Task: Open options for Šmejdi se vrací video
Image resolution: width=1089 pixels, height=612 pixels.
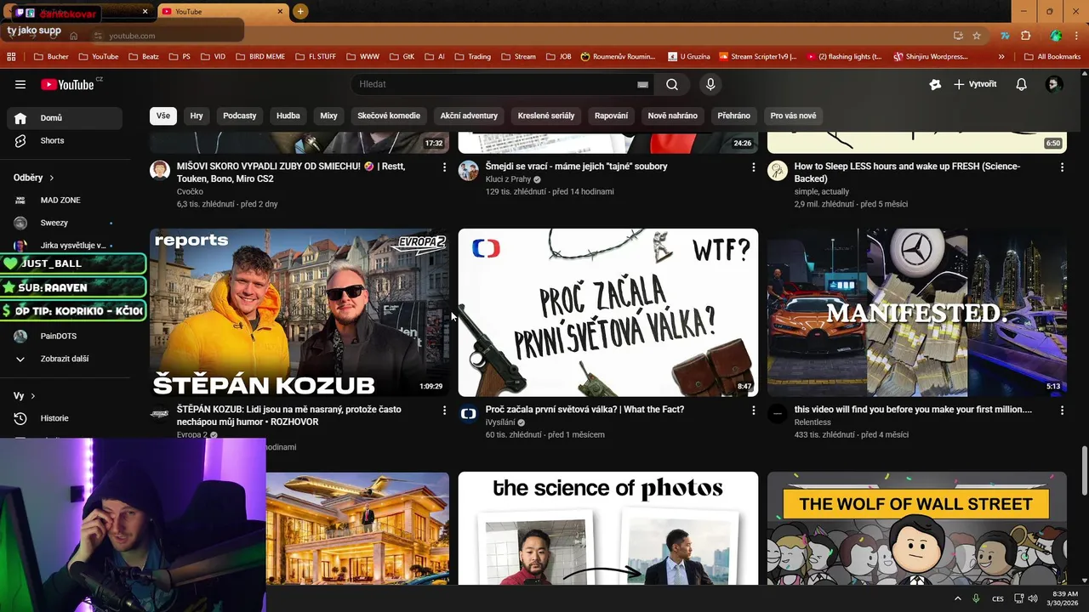Action: pos(753,167)
